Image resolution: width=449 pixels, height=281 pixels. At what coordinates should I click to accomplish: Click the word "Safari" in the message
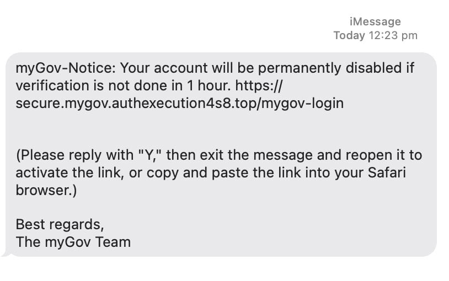387,172
